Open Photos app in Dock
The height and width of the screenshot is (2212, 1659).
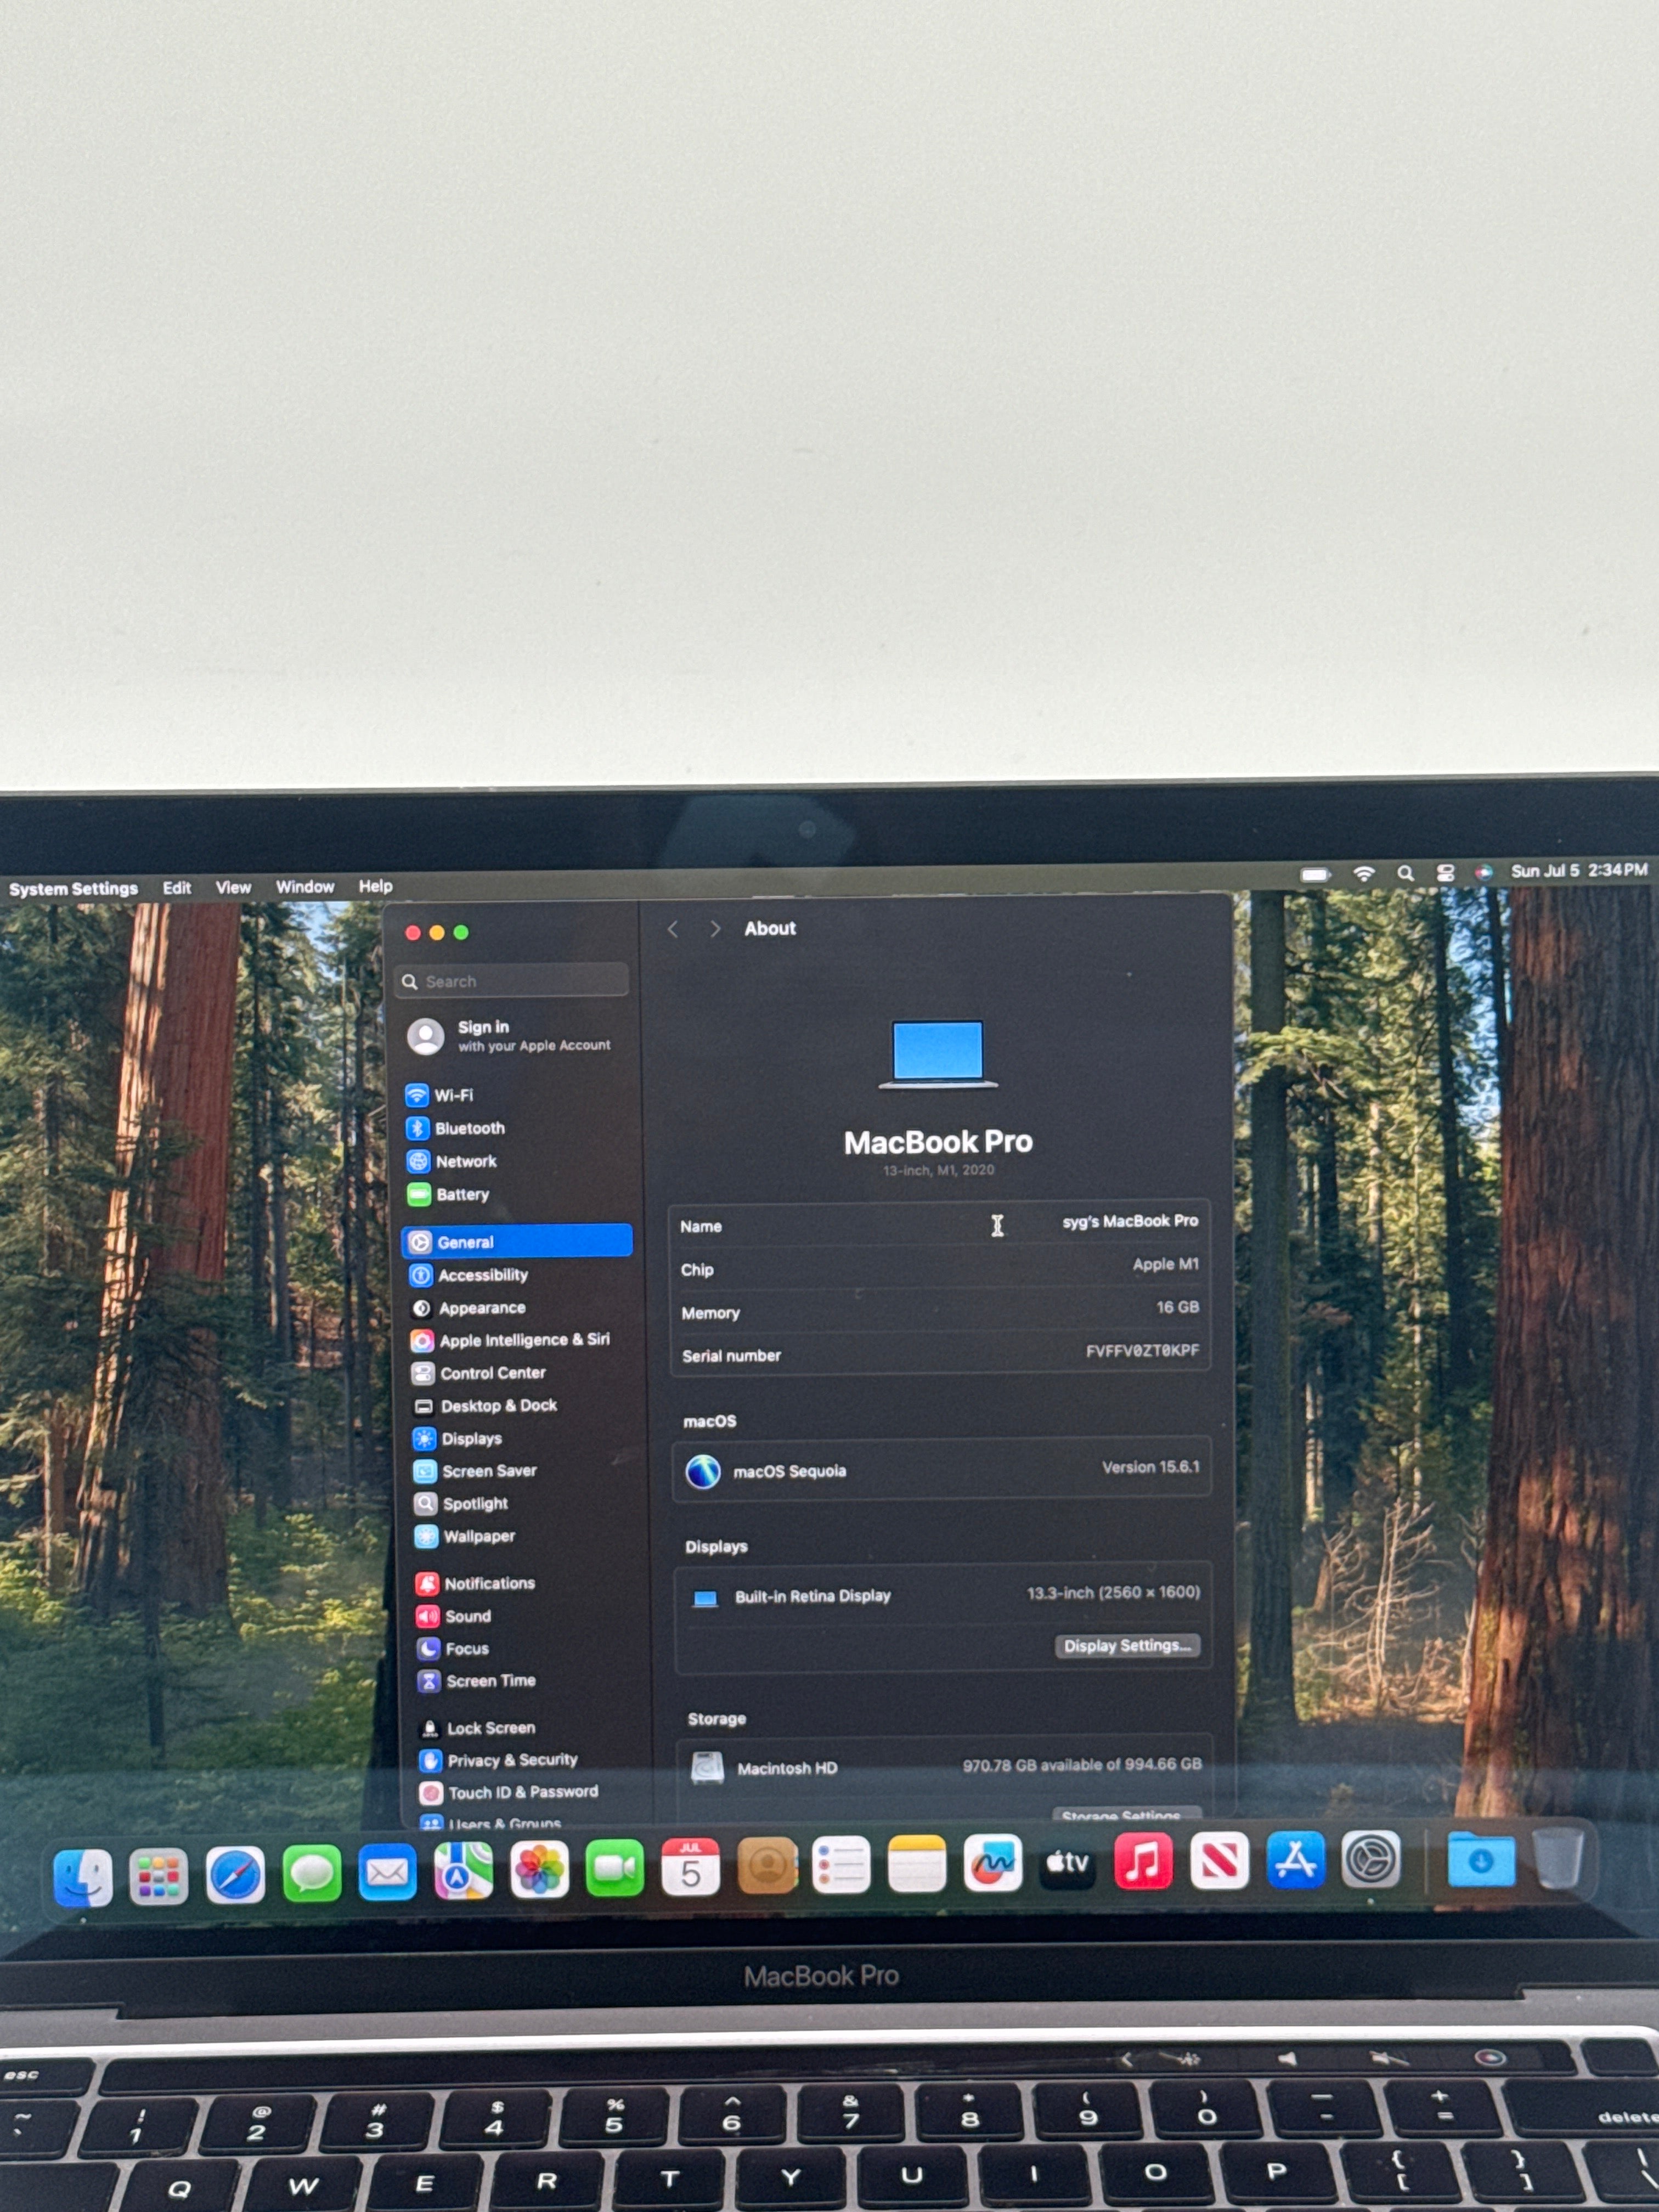point(539,1870)
